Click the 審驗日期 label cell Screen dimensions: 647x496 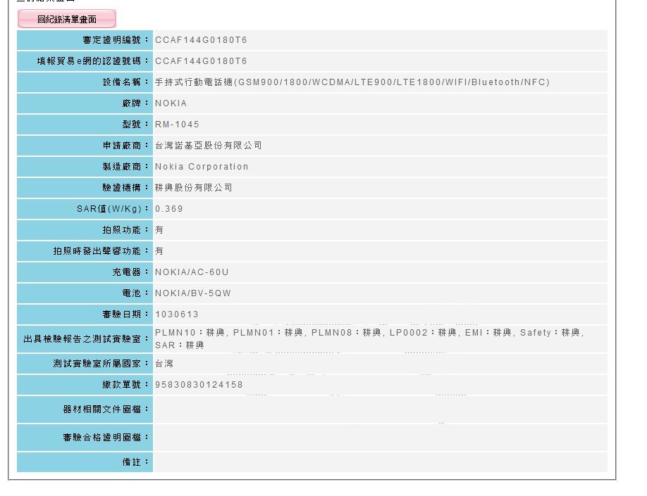click(85, 314)
